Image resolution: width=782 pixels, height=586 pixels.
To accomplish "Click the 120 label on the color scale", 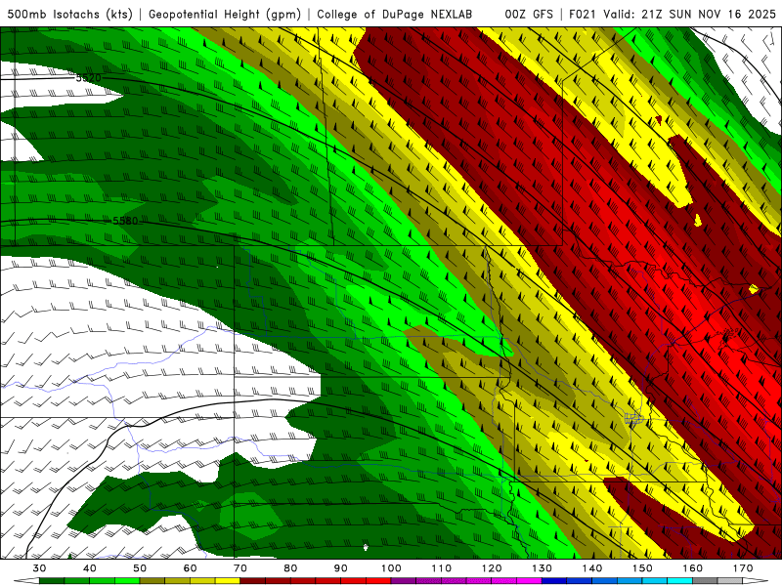I will coord(492,568).
